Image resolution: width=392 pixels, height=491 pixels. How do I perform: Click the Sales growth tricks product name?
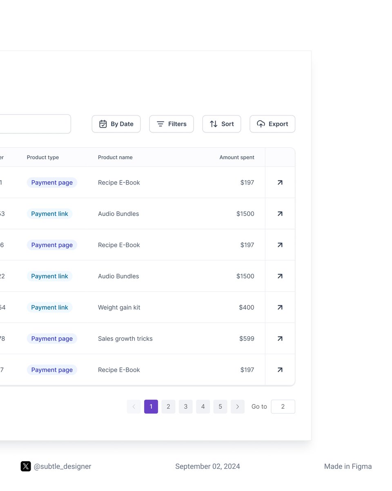tap(125, 338)
